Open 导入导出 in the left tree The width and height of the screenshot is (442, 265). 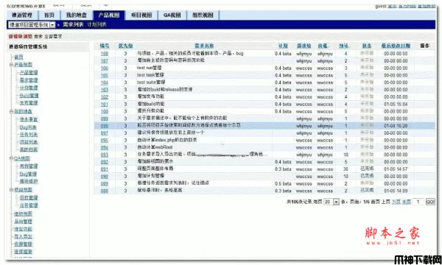23,236
